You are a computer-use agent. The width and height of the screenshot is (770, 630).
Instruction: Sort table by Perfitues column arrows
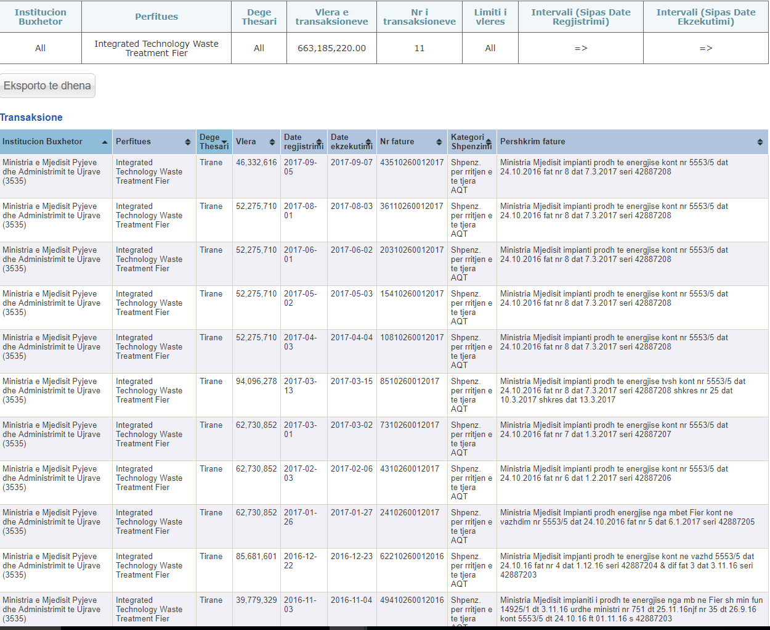click(x=188, y=142)
